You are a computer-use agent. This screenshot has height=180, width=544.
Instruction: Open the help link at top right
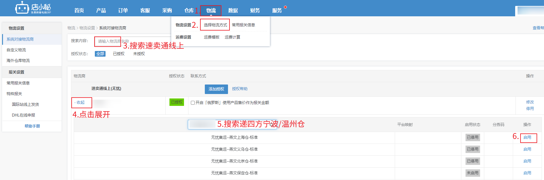coord(538,28)
